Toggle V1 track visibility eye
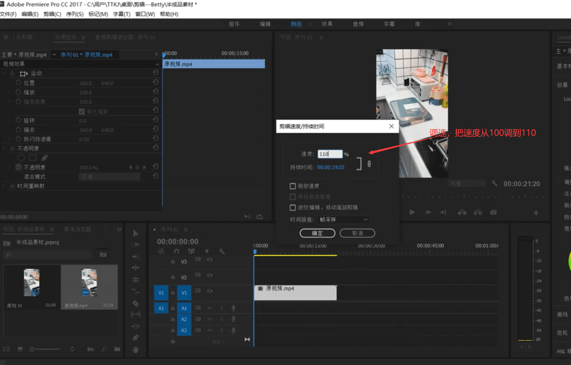Screen dimensions: 571x365 click(x=210, y=291)
